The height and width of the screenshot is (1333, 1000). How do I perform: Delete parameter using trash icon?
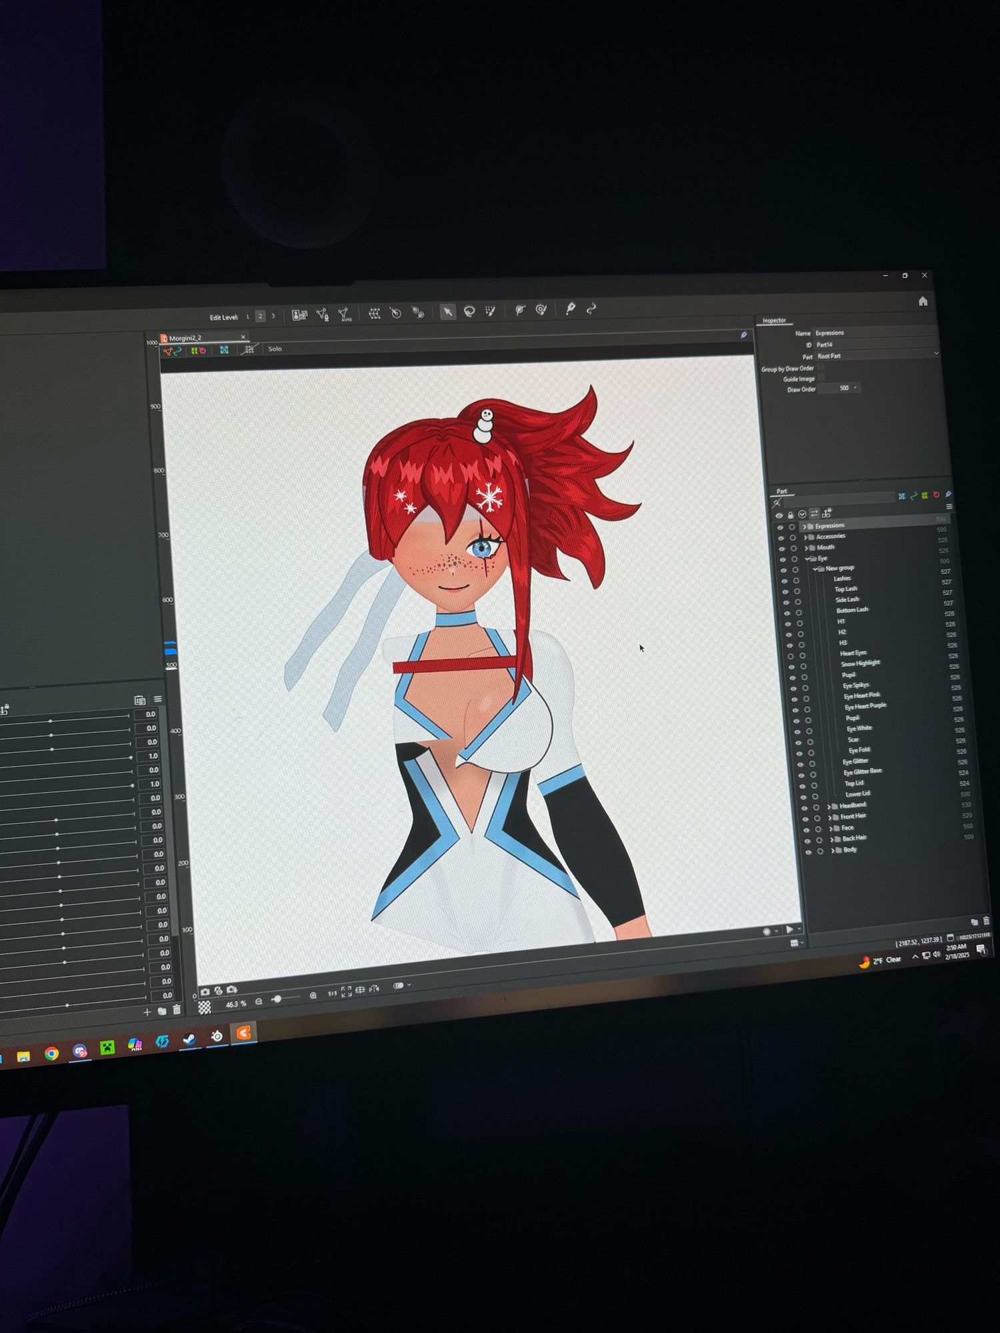(x=177, y=1010)
